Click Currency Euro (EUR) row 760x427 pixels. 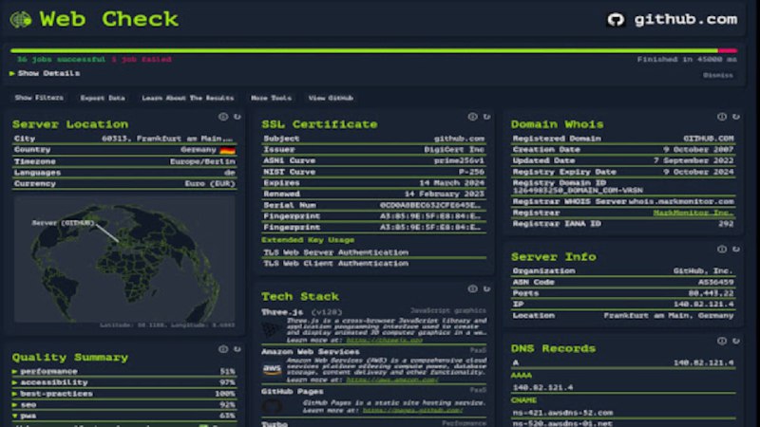124,183
